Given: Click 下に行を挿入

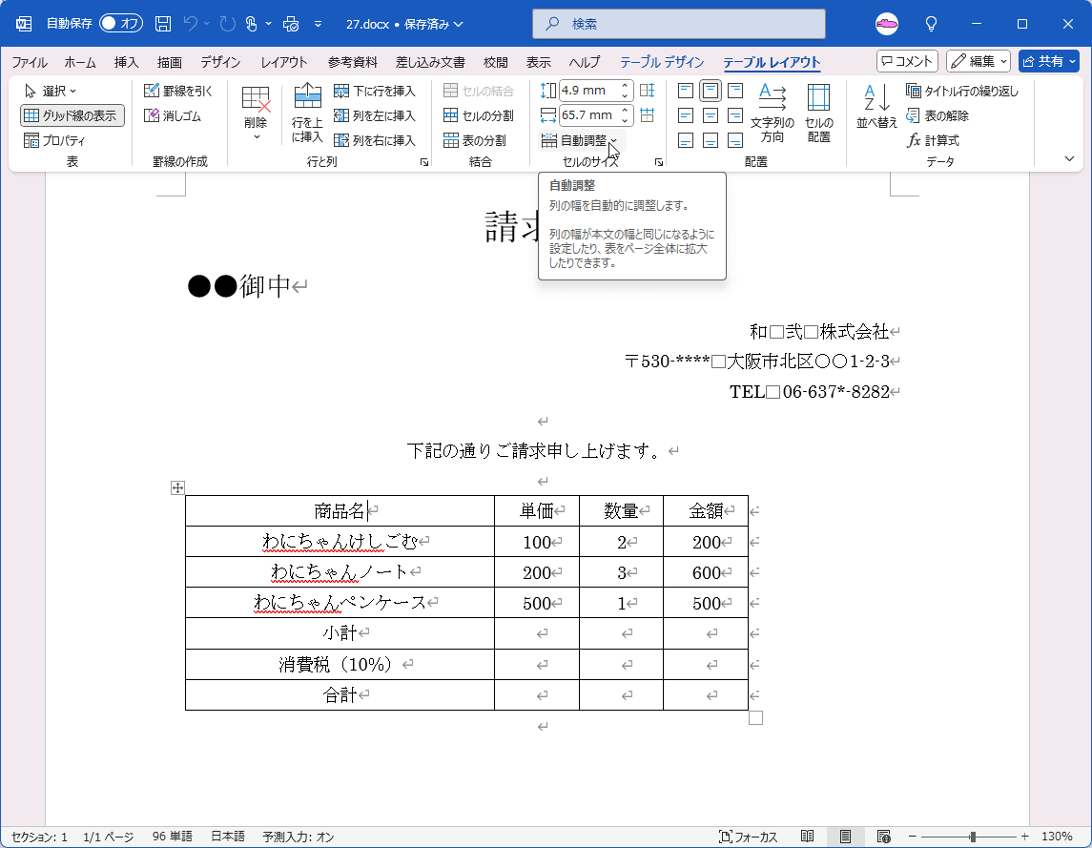Looking at the screenshot, I should click(x=375, y=91).
